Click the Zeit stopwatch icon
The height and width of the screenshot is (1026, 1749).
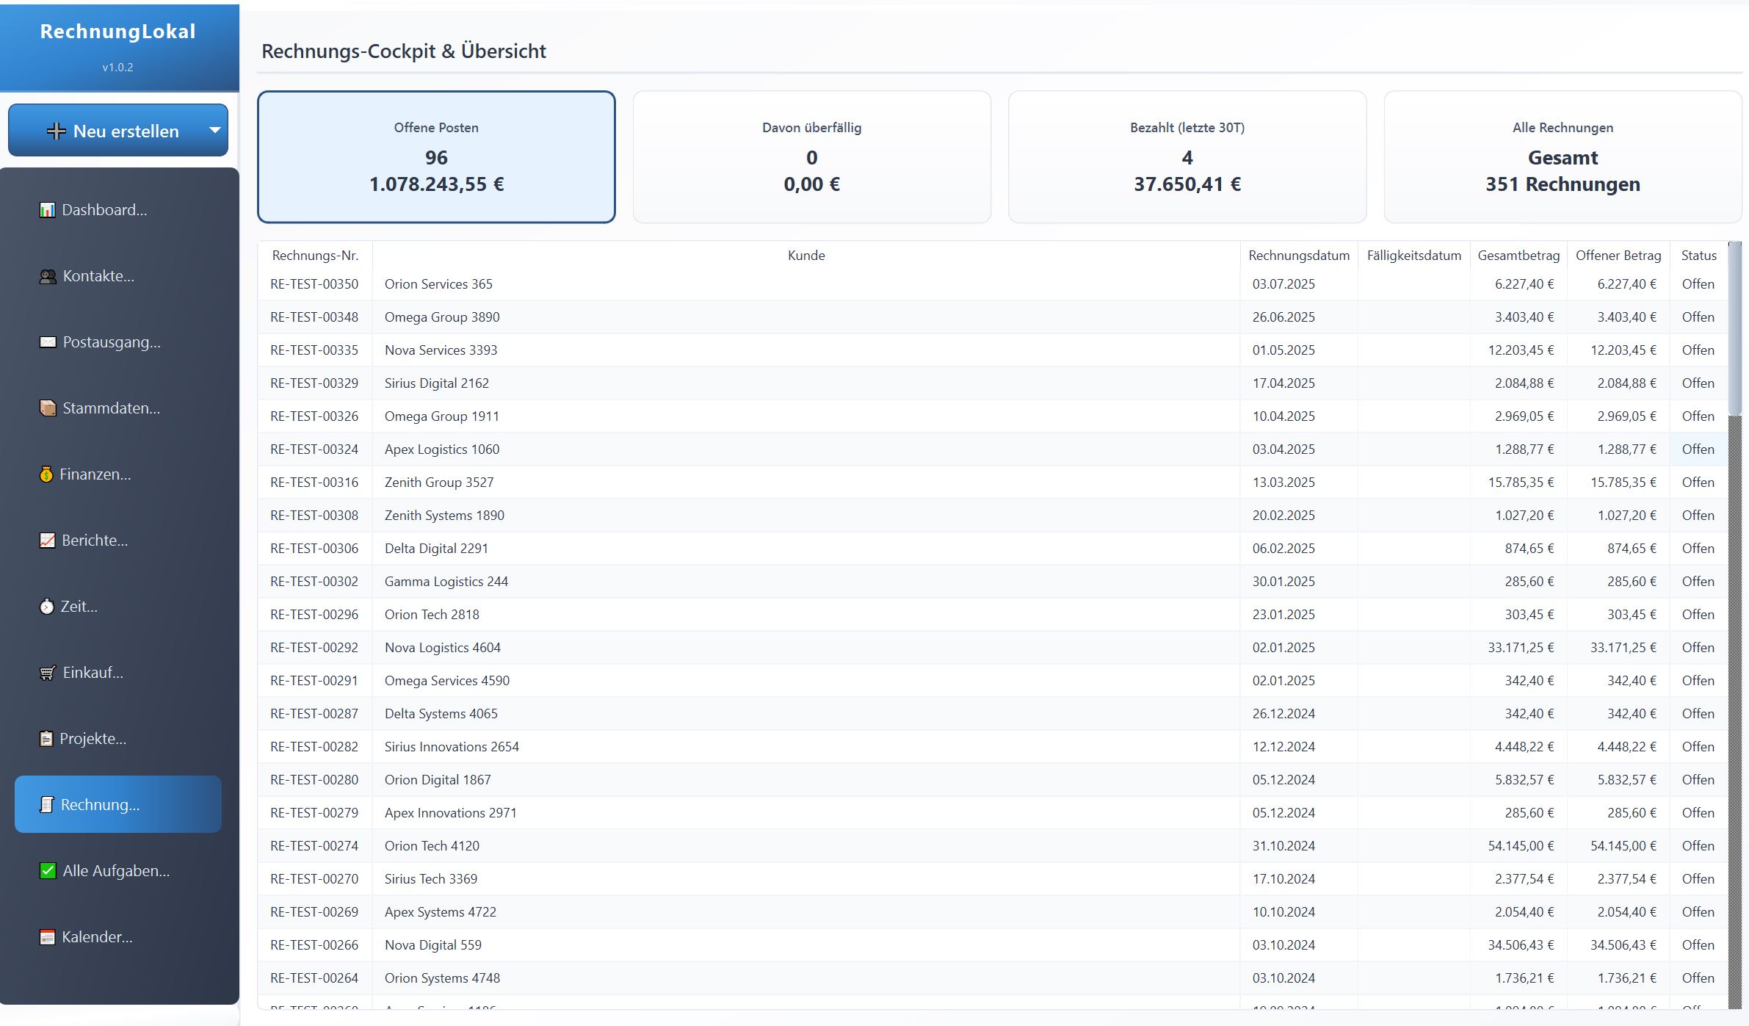click(47, 607)
